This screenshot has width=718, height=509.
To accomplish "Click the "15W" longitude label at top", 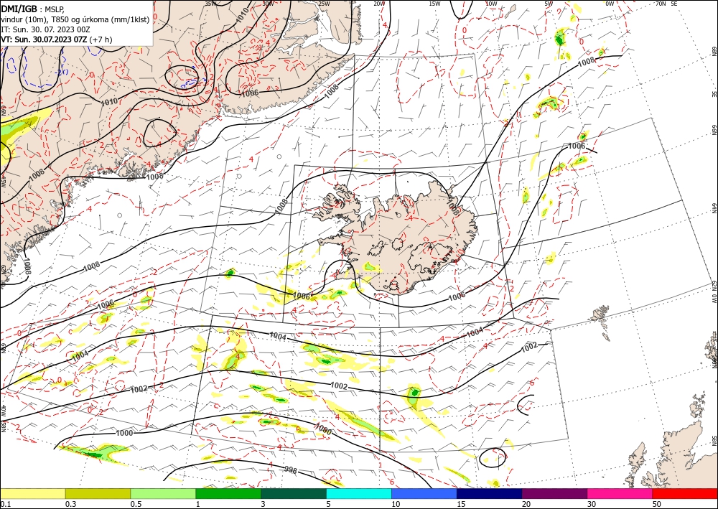I will click(x=434, y=4).
